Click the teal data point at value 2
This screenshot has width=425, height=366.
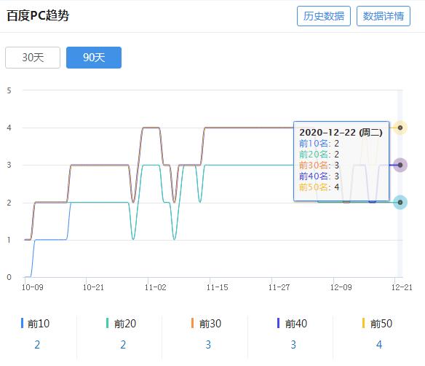(x=400, y=202)
